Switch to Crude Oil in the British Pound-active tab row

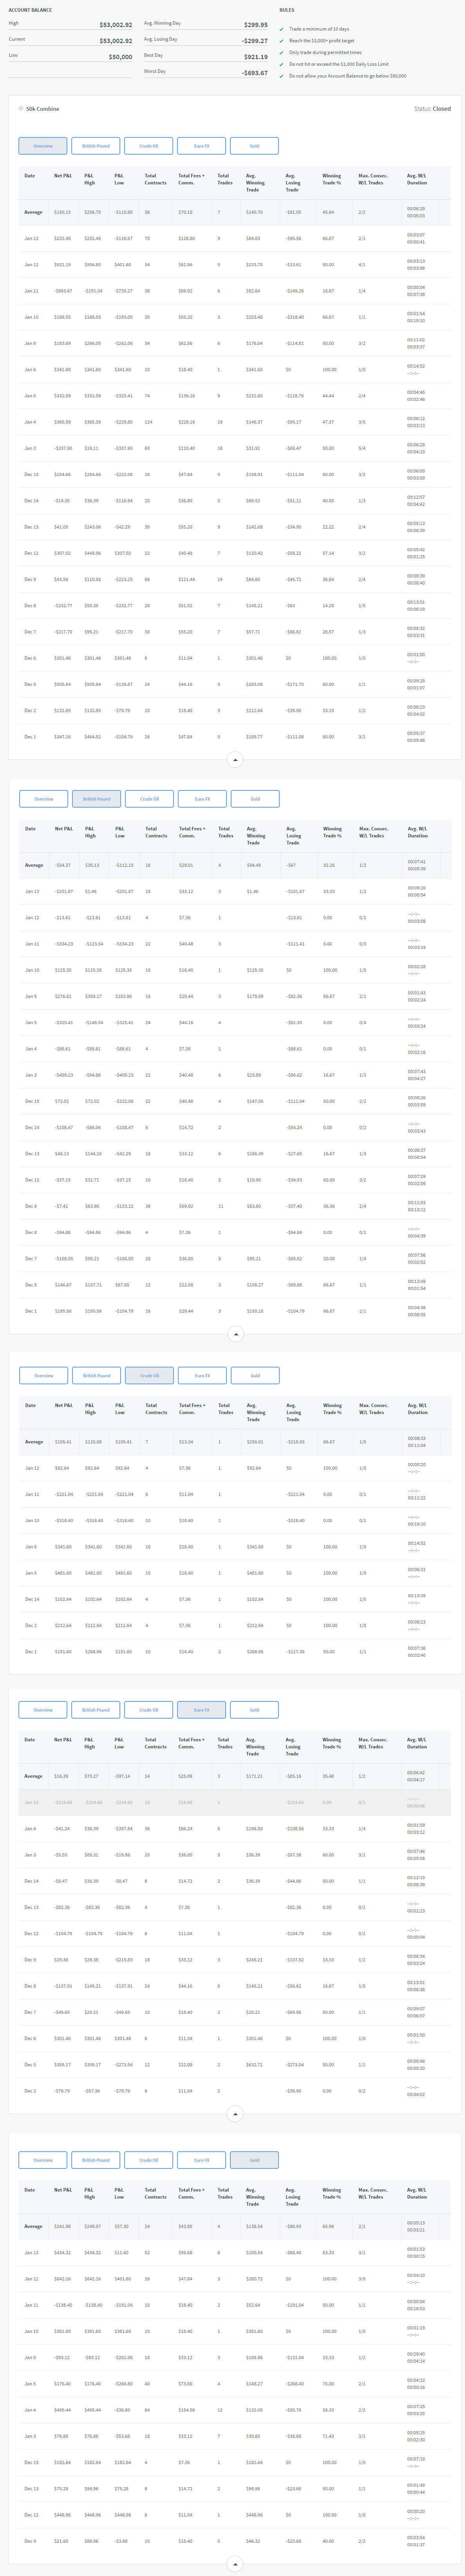click(150, 799)
